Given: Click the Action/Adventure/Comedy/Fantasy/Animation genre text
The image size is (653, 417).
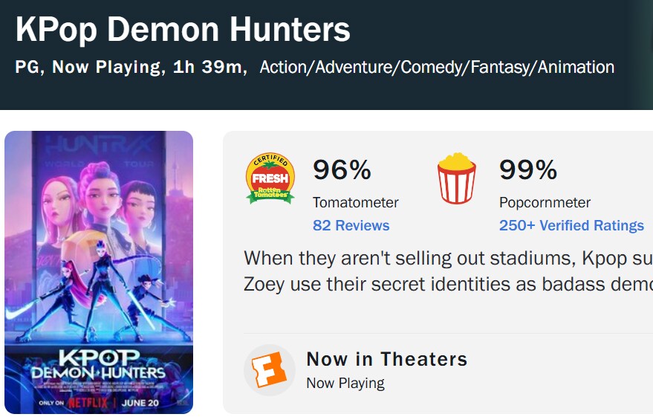Looking at the screenshot, I should (x=437, y=67).
